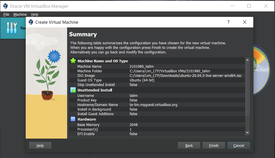Image resolution: width=275 pixels, height=158 pixels.
Task: Click VirtualBox logo in Create Virtual Machine title
Action: click(x=31, y=22)
